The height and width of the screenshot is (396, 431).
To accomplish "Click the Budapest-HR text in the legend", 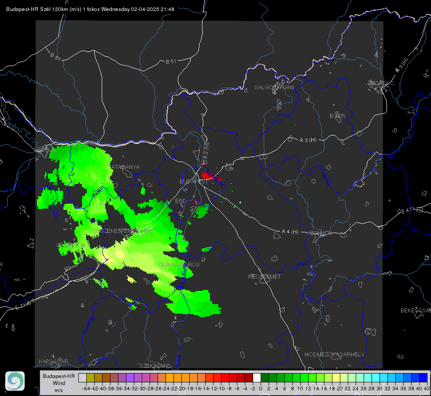I will click(x=59, y=376).
